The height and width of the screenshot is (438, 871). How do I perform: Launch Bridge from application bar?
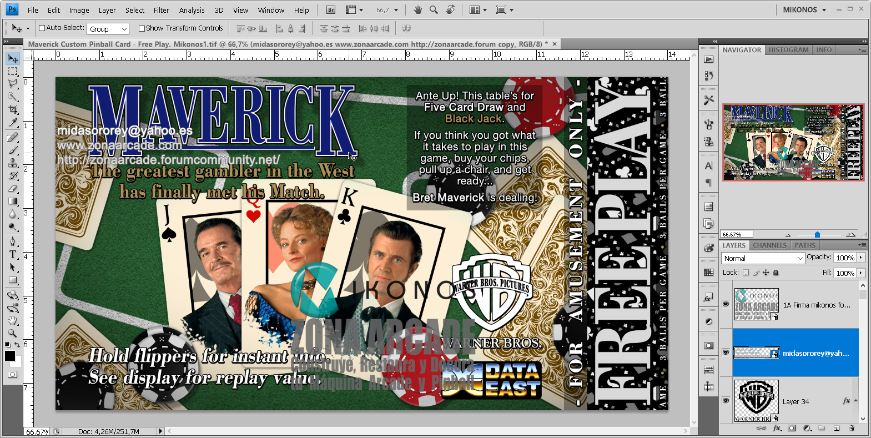coord(330,10)
